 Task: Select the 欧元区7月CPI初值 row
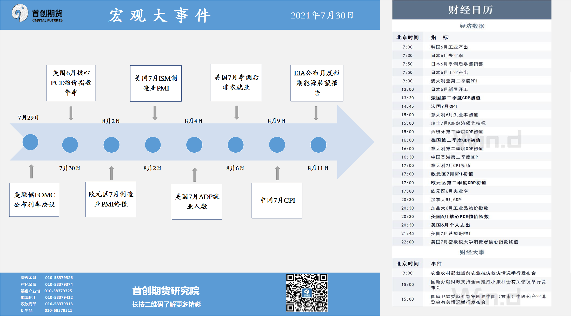point(472,174)
